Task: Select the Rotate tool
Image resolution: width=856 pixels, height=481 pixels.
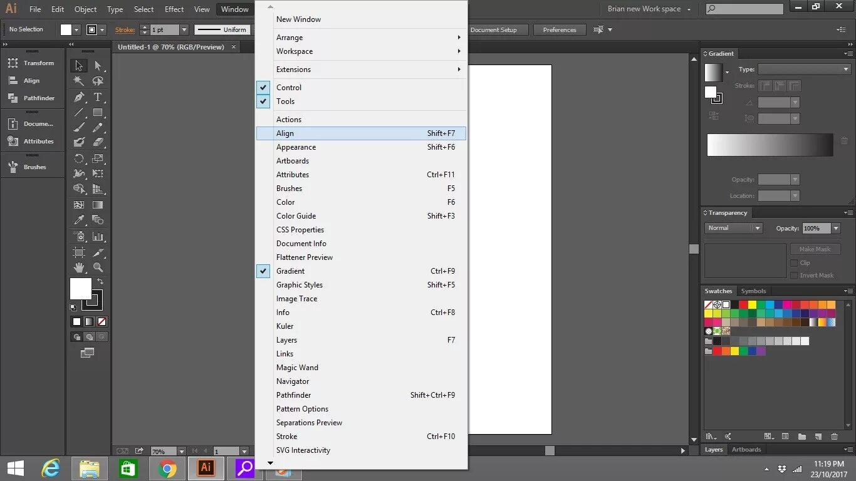Action: click(x=78, y=158)
